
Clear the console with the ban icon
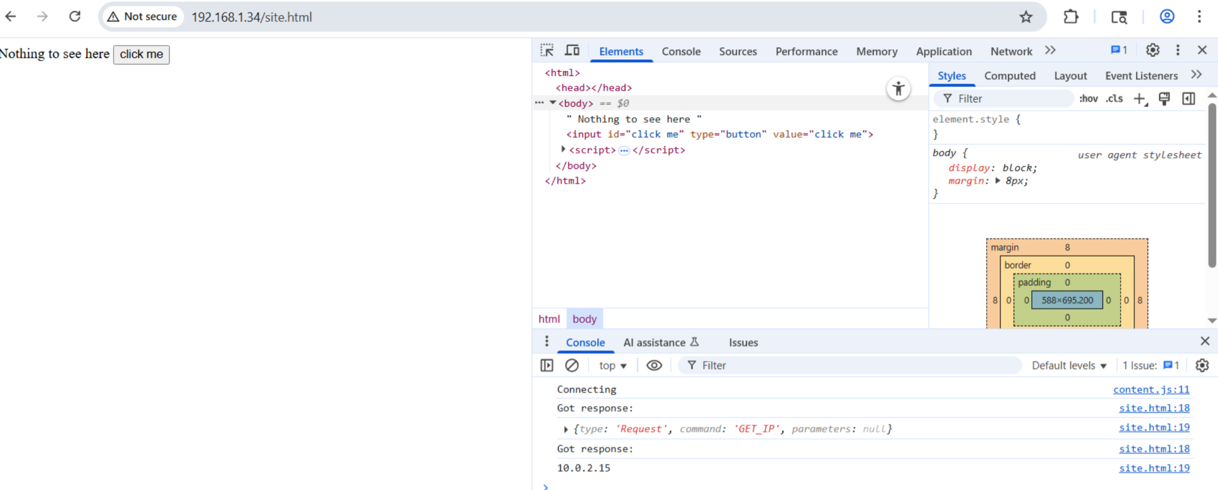[x=572, y=366]
